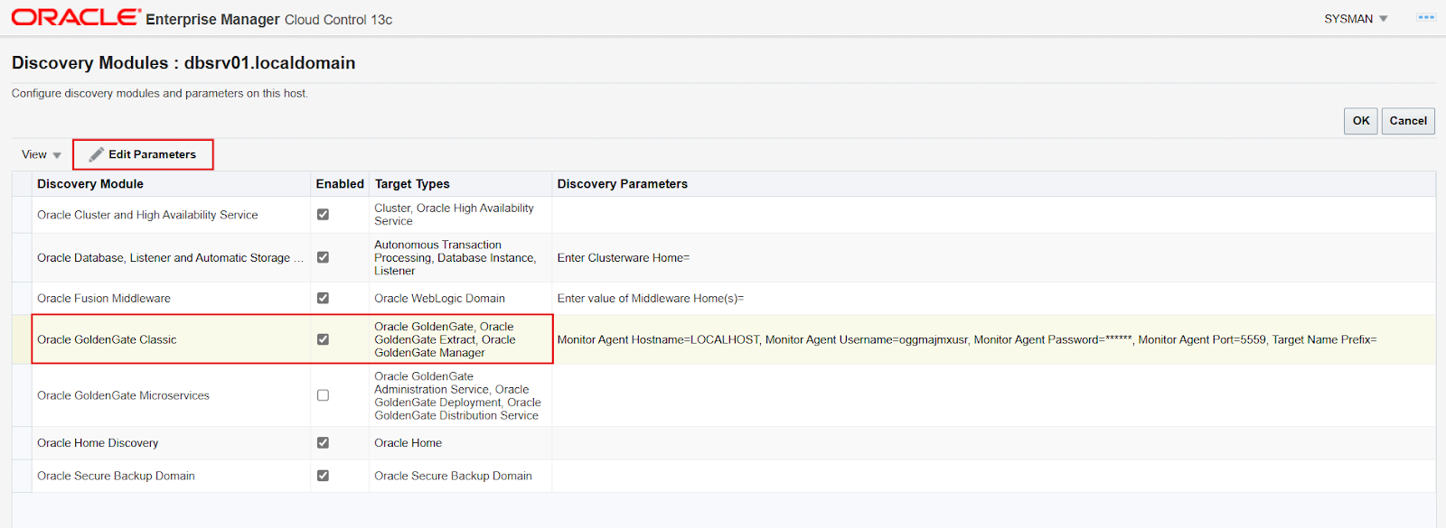
Task: Click the Middleware Home(s) parameter cell
Action: pyautogui.click(x=993, y=298)
